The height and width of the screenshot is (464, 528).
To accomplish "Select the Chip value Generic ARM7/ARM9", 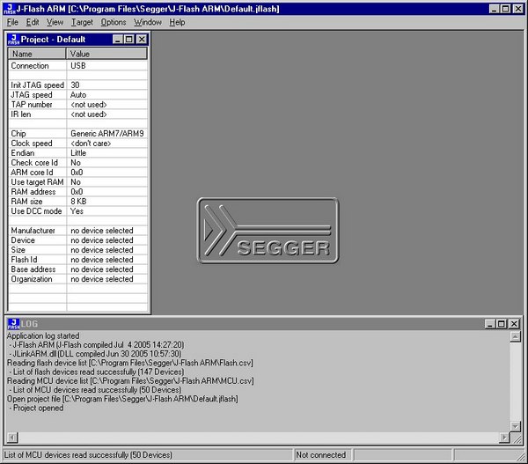I will click(107, 134).
